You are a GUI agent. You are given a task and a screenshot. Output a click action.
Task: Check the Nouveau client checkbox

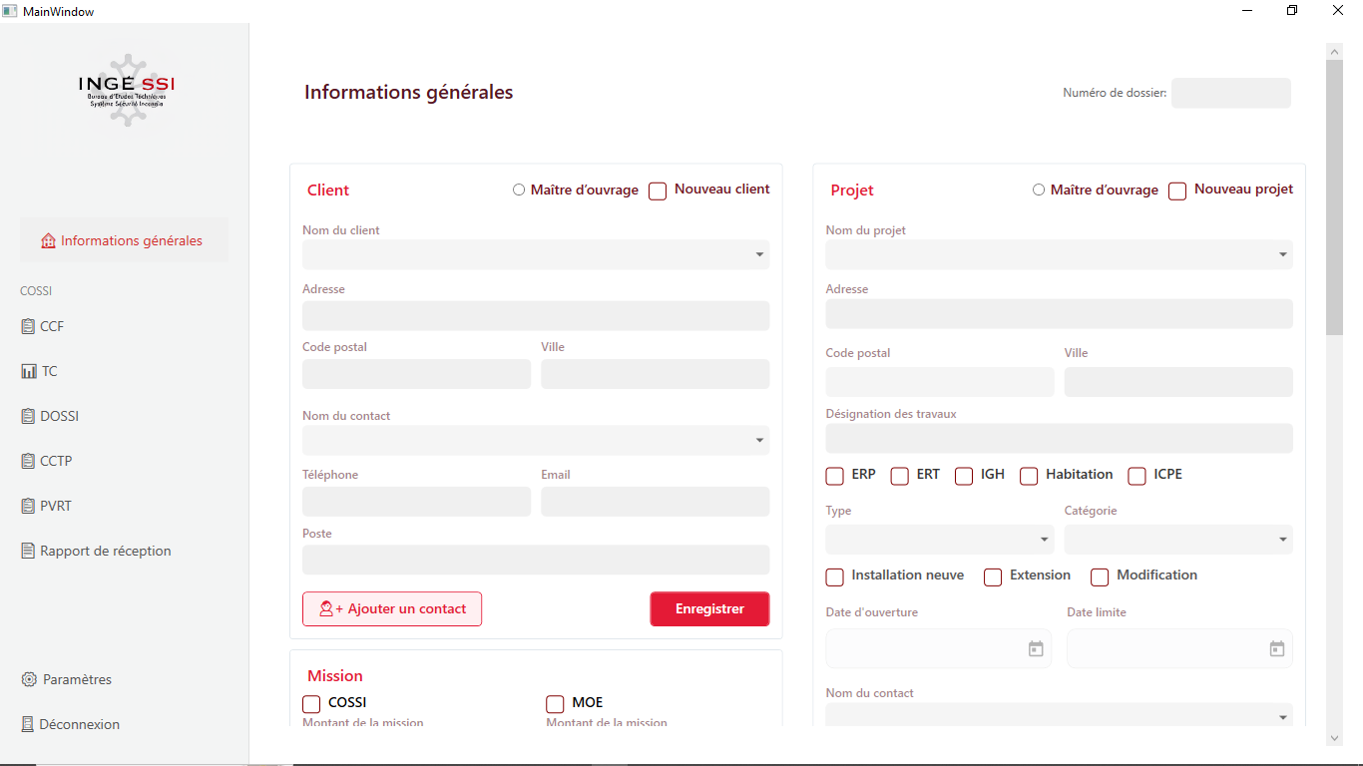tap(658, 191)
